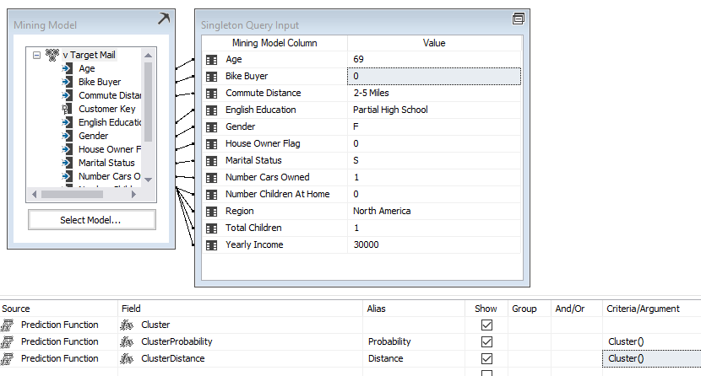Image resolution: width=701 pixels, height=376 pixels.
Task: Click the Customer Key key icon in tree
Action: pyautogui.click(x=68, y=109)
